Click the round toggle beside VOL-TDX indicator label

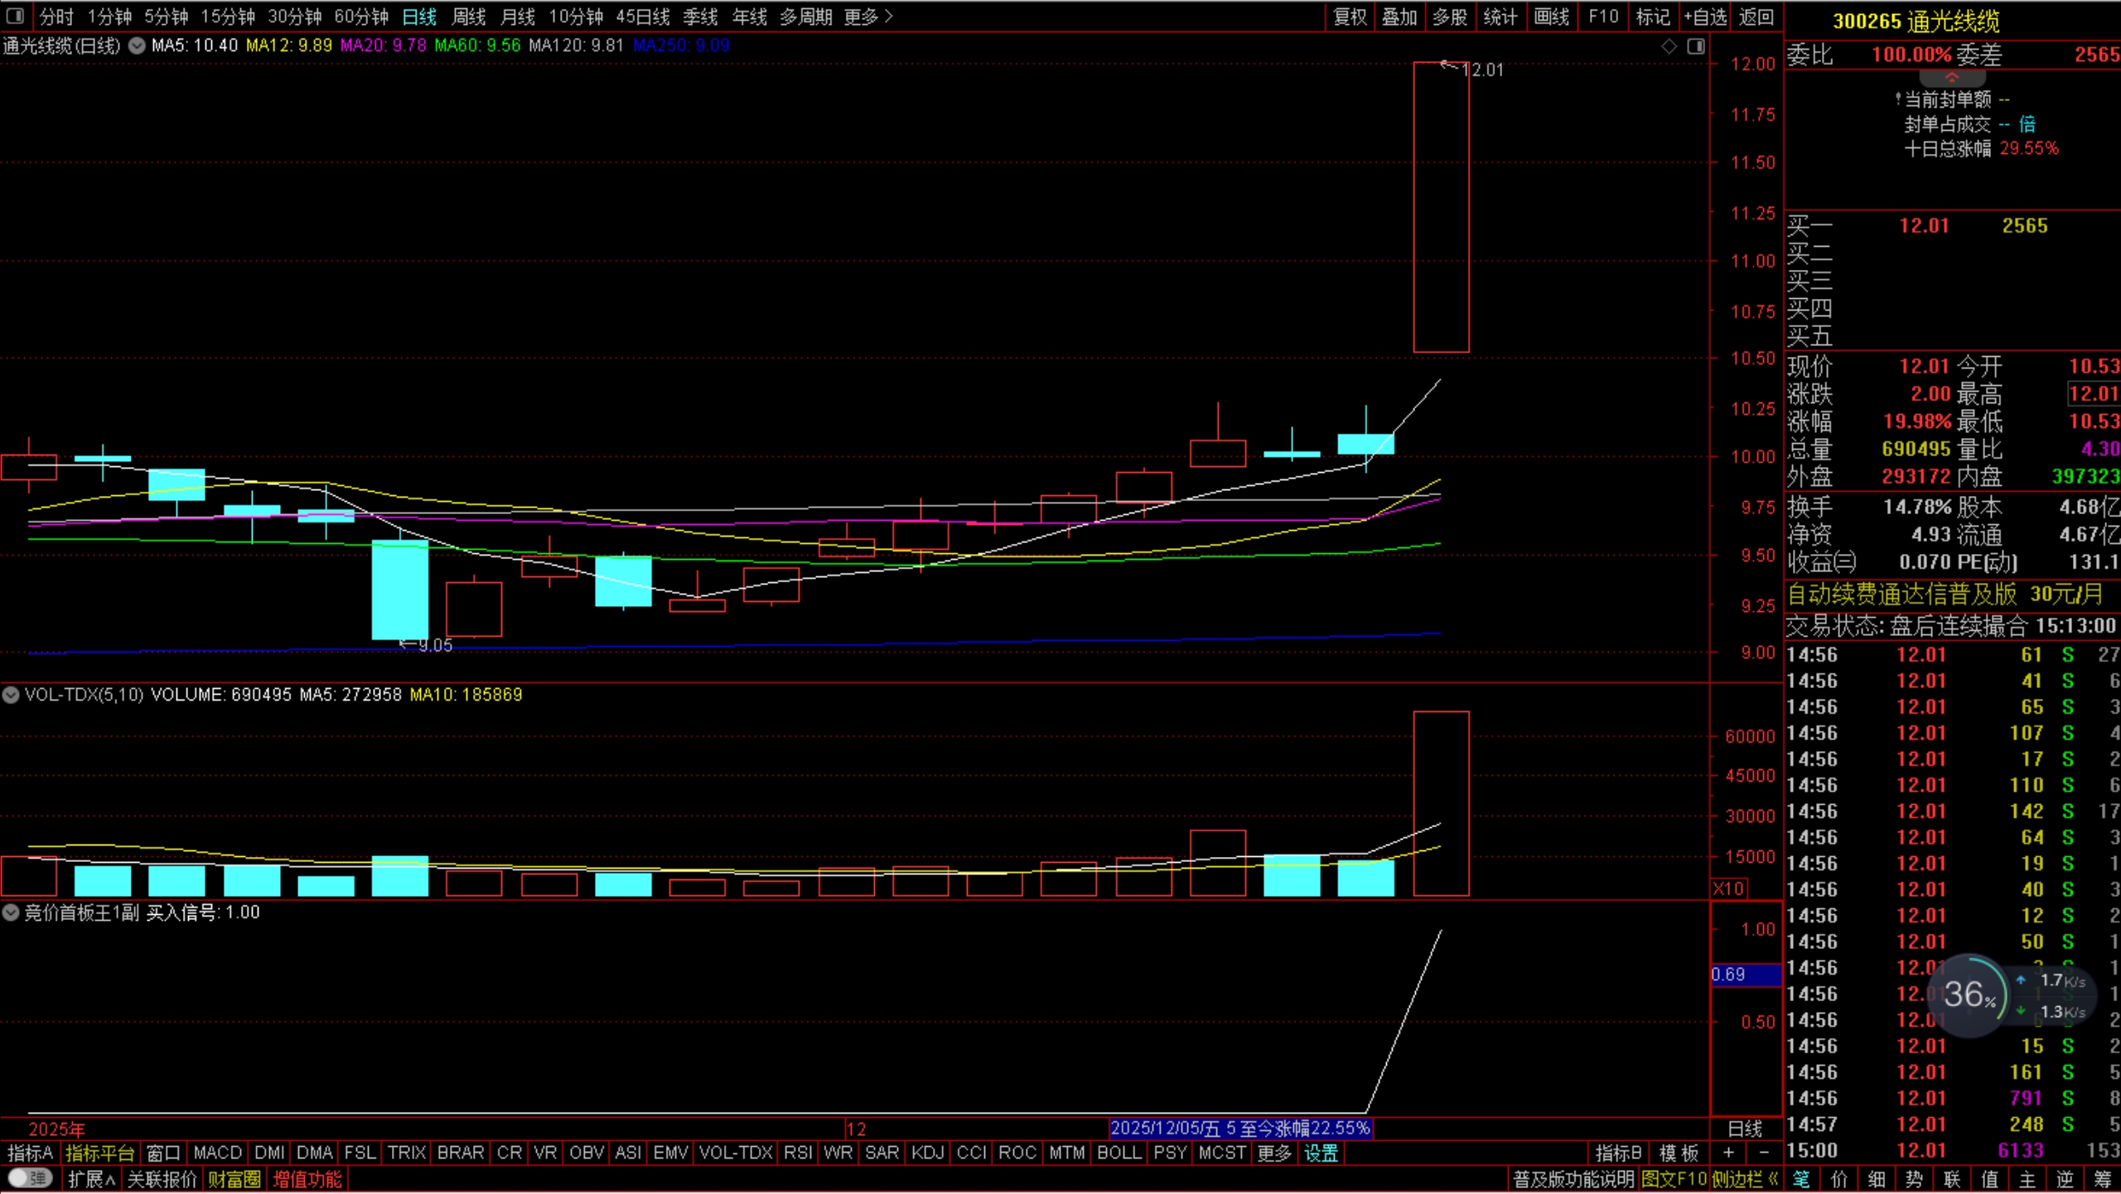coord(11,695)
